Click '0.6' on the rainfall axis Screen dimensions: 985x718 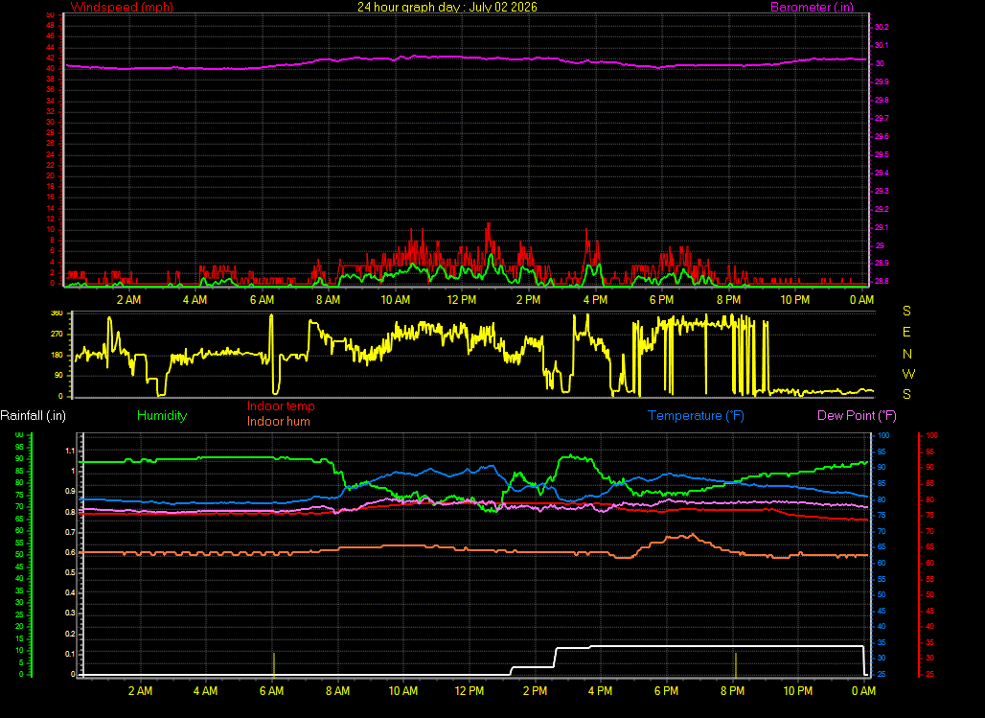(x=70, y=553)
